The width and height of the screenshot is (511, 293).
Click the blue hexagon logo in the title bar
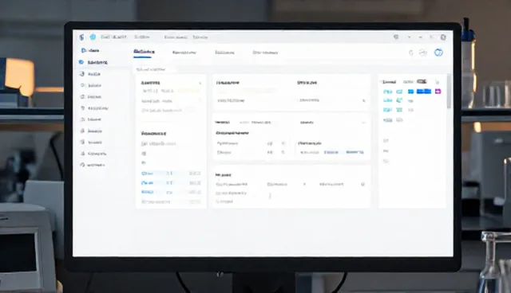pyautogui.click(x=93, y=37)
